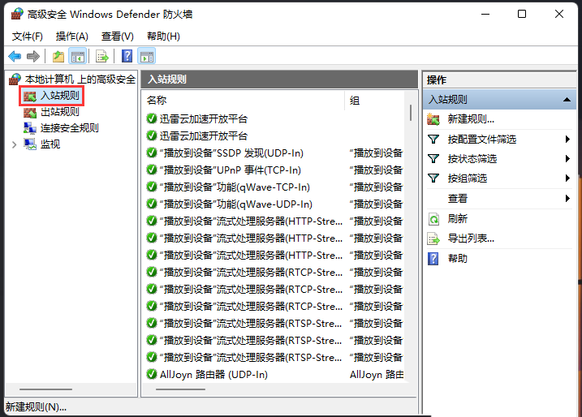Expand the 监视 tree node
Screen dimensions: 582x417
(14, 144)
